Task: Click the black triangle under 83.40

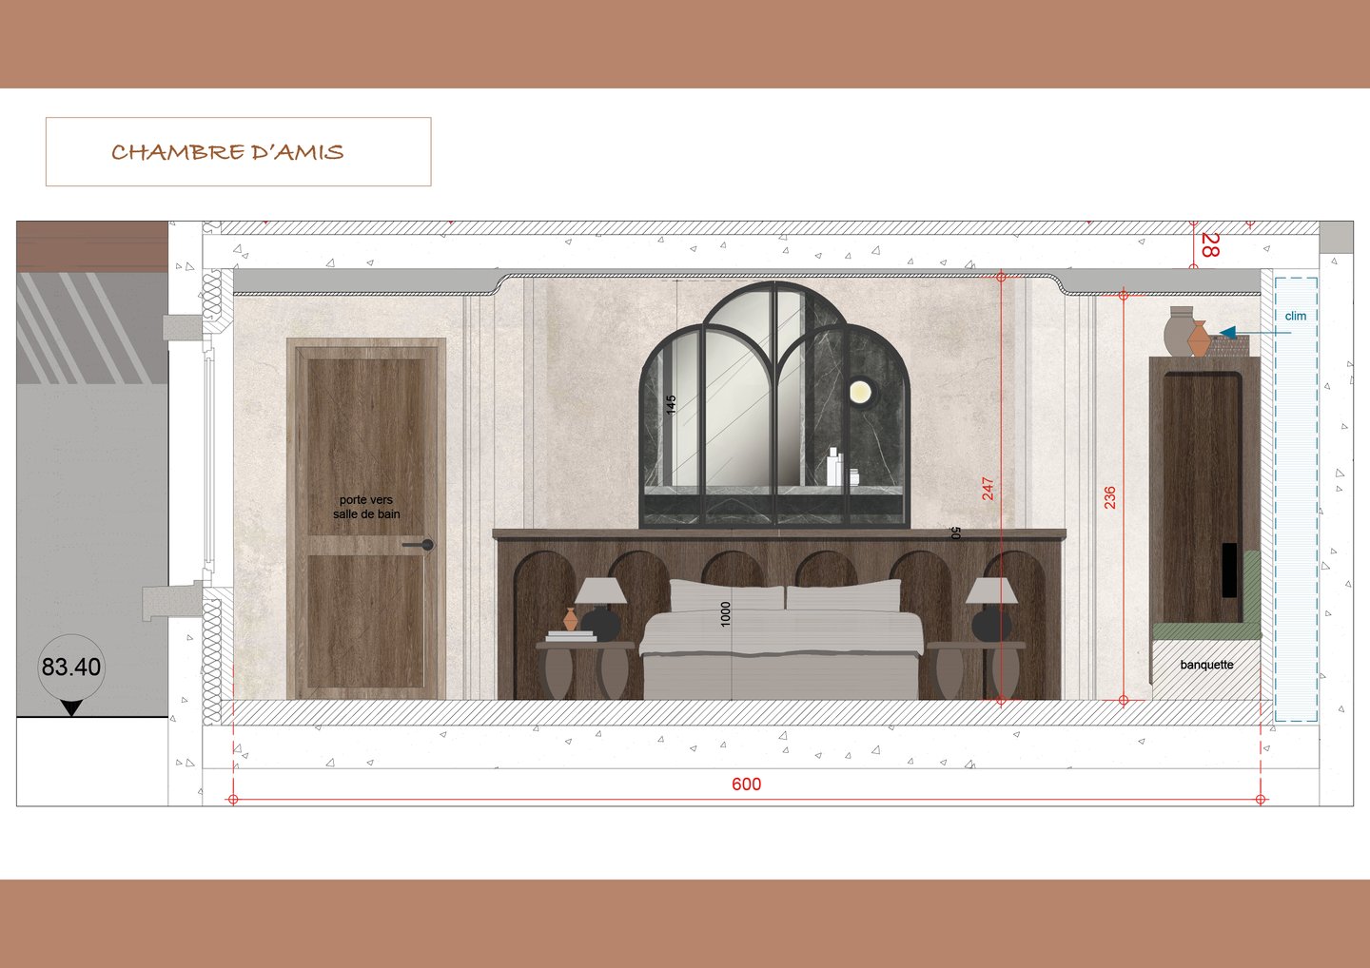Action: click(x=71, y=708)
